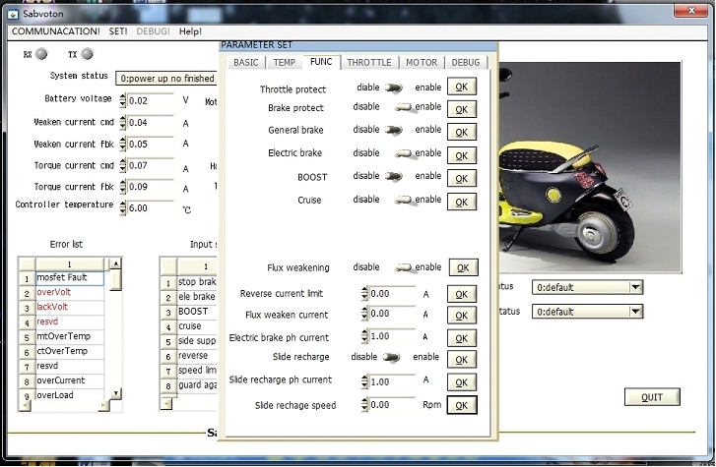Image resolution: width=716 pixels, height=467 pixels.
Task: Click the Reverse current limit stepper arrows
Action: click(365, 294)
